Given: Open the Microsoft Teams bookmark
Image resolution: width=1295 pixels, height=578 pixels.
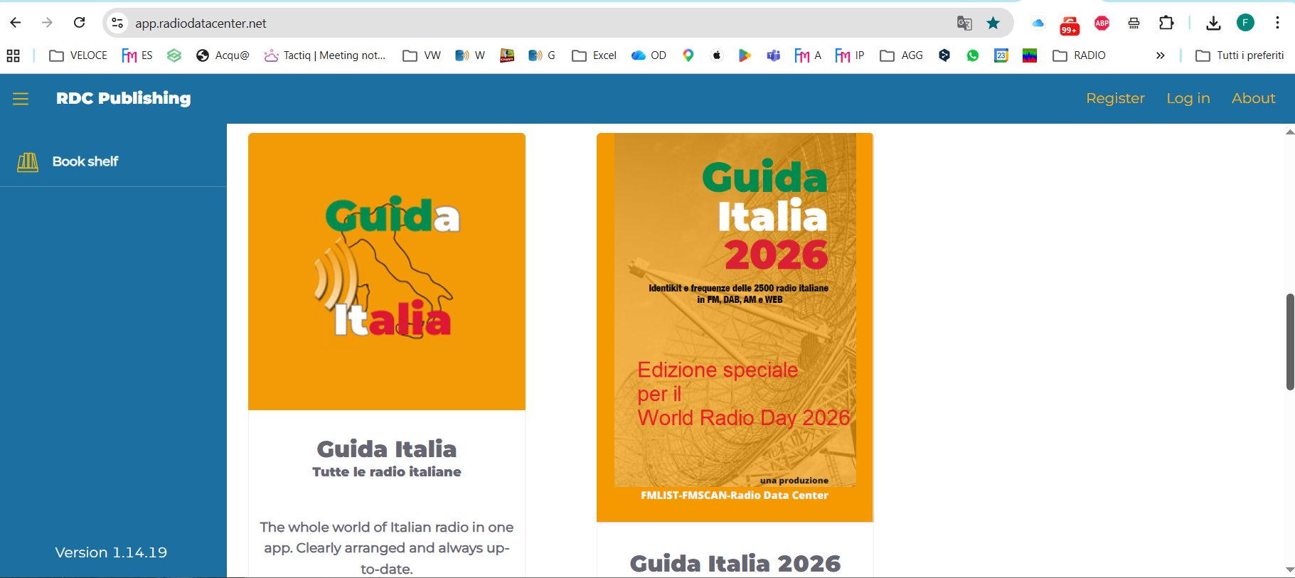Looking at the screenshot, I should [x=773, y=55].
